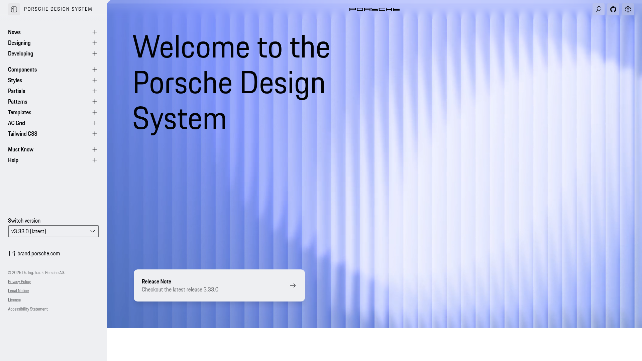642x361 pixels.
Task: Open the Accessibility Statement link
Action: [x=28, y=309]
